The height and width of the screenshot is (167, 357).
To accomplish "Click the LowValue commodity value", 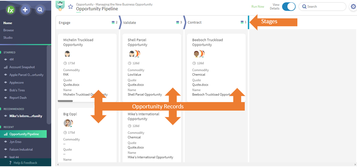I will point(135,74).
